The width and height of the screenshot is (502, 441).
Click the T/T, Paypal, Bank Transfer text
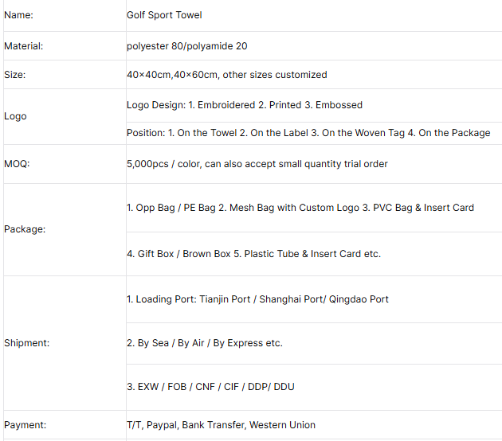tap(221, 425)
